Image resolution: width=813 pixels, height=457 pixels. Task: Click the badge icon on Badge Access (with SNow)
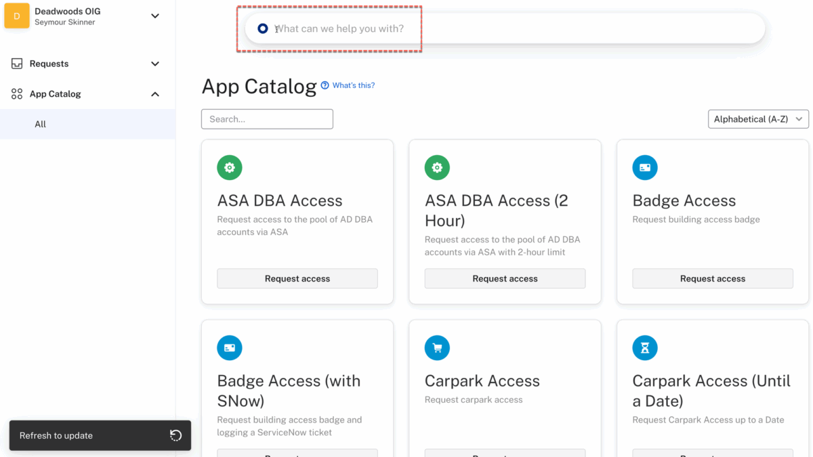tap(229, 347)
